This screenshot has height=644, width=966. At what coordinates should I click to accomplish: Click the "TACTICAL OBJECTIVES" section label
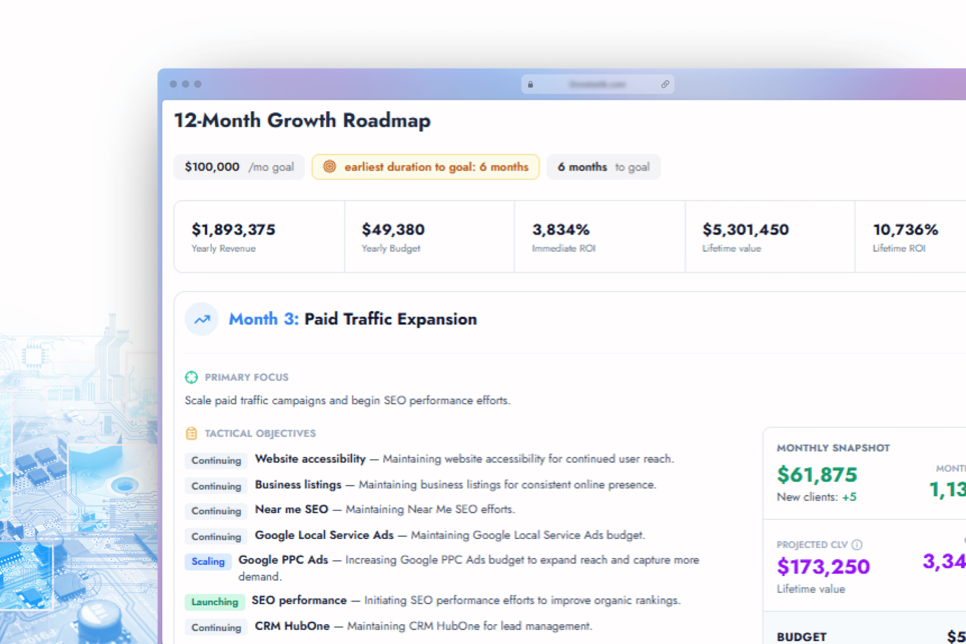point(260,433)
